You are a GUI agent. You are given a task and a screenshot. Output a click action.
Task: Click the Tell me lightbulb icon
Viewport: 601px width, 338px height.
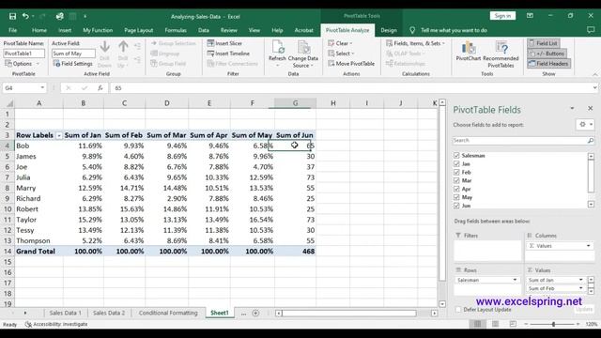[412, 30]
